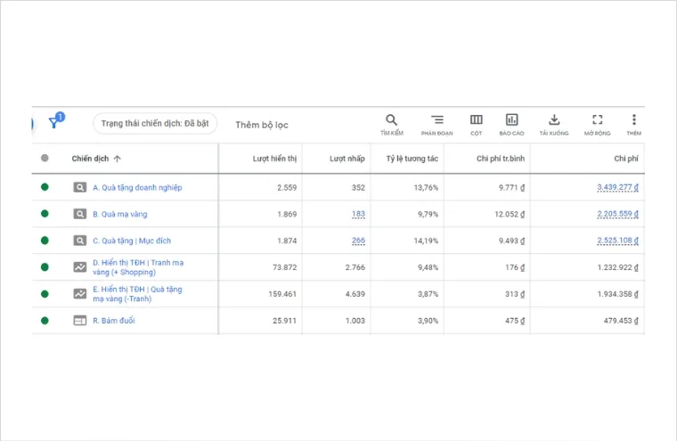Open campaign R. Bám đuổi
Viewport: 677px width, 441px height.
113,321
